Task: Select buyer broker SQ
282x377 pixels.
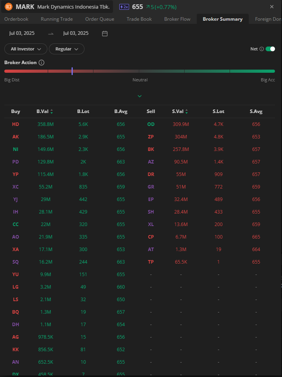Action: [16, 262]
